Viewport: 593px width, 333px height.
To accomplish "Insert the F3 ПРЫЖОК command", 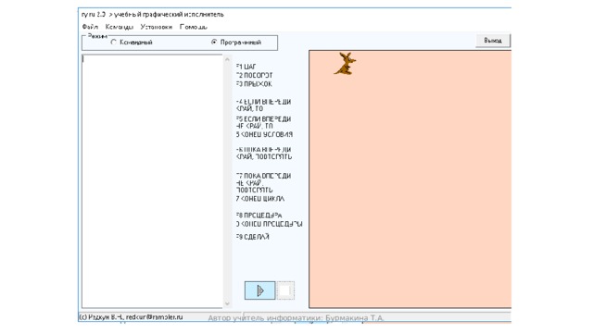I will click(254, 84).
